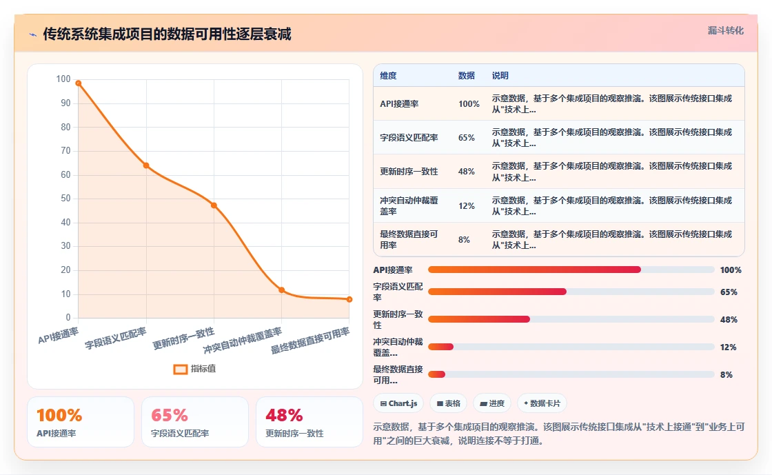
Task: Click the 最终数据直接可用率 x-axis label
Action: pos(310,341)
